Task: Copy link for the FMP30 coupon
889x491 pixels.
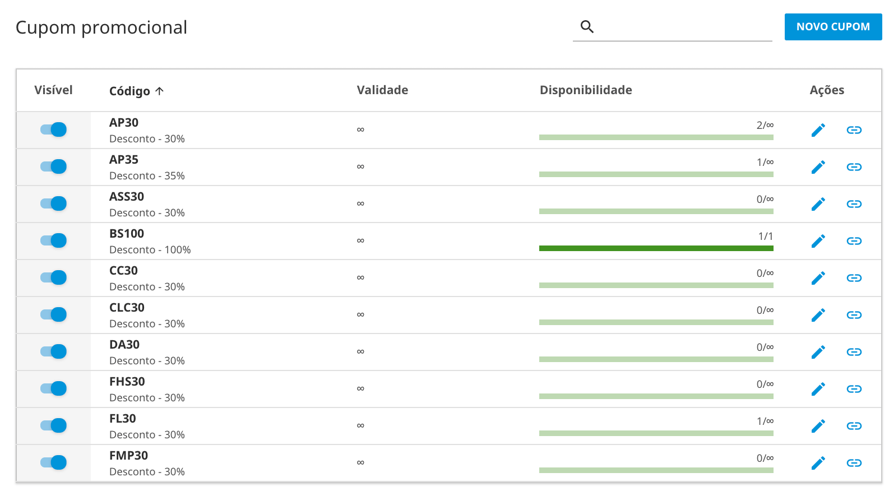Action: (854, 463)
